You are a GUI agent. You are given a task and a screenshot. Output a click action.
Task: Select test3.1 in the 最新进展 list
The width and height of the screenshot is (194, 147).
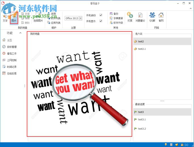tap(162, 119)
